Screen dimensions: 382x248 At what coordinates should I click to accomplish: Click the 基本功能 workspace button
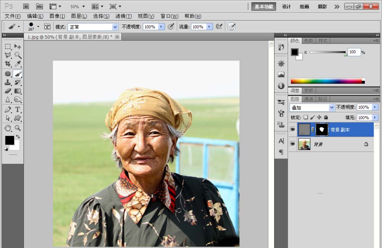tap(264, 6)
